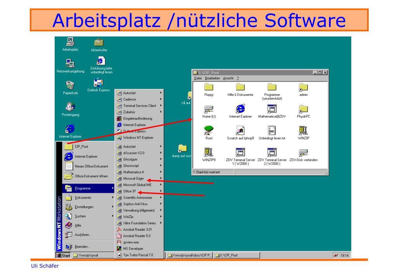Expand the Suchen submenu
The image size is (397, 275).
88,216
